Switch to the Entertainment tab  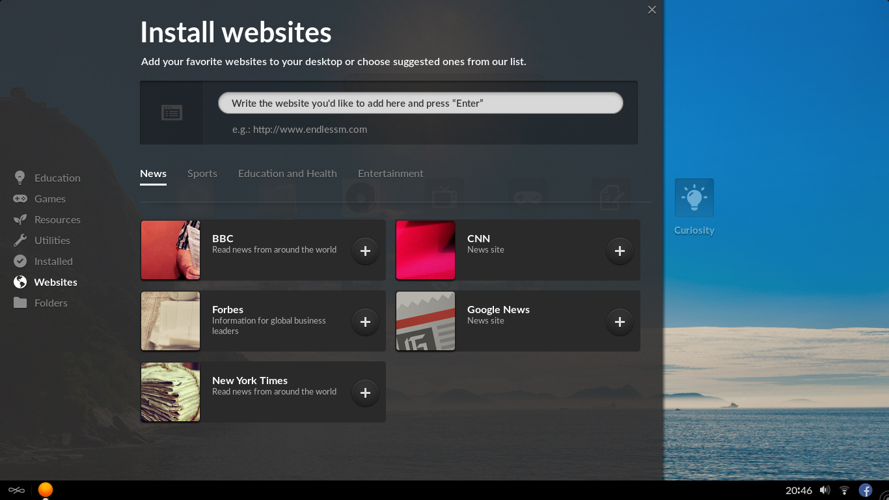390,173
